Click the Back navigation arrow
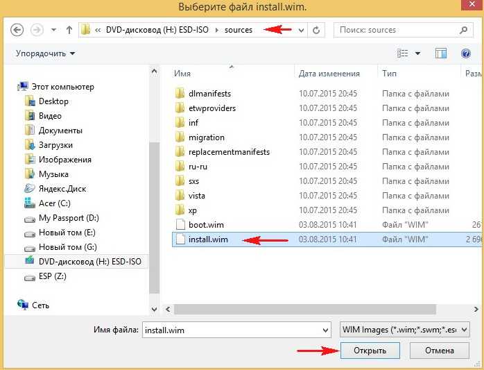Viewport: 484px width, 370px height. (17, 30)
